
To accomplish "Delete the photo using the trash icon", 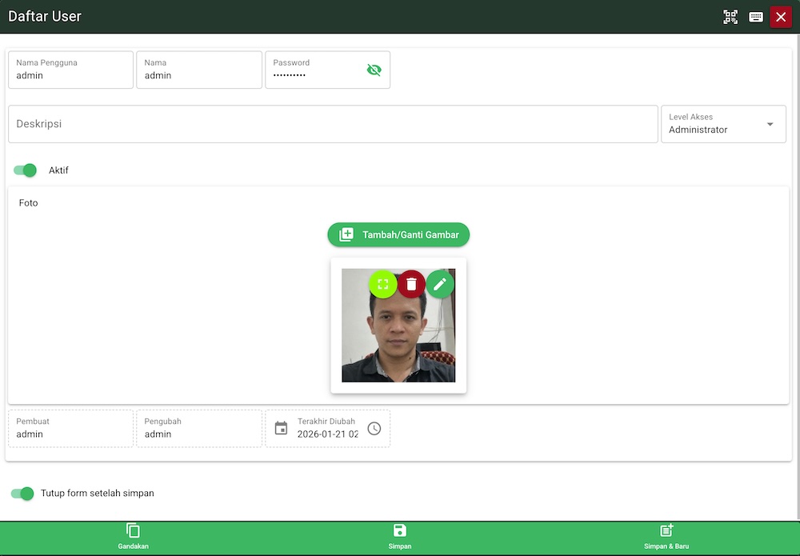I will (x=411, y=284).
